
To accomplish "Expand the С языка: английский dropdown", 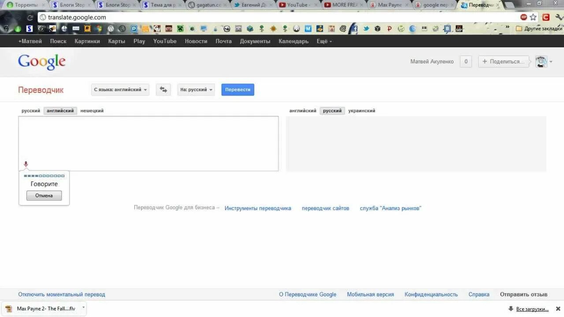I will tap(120, 89).
